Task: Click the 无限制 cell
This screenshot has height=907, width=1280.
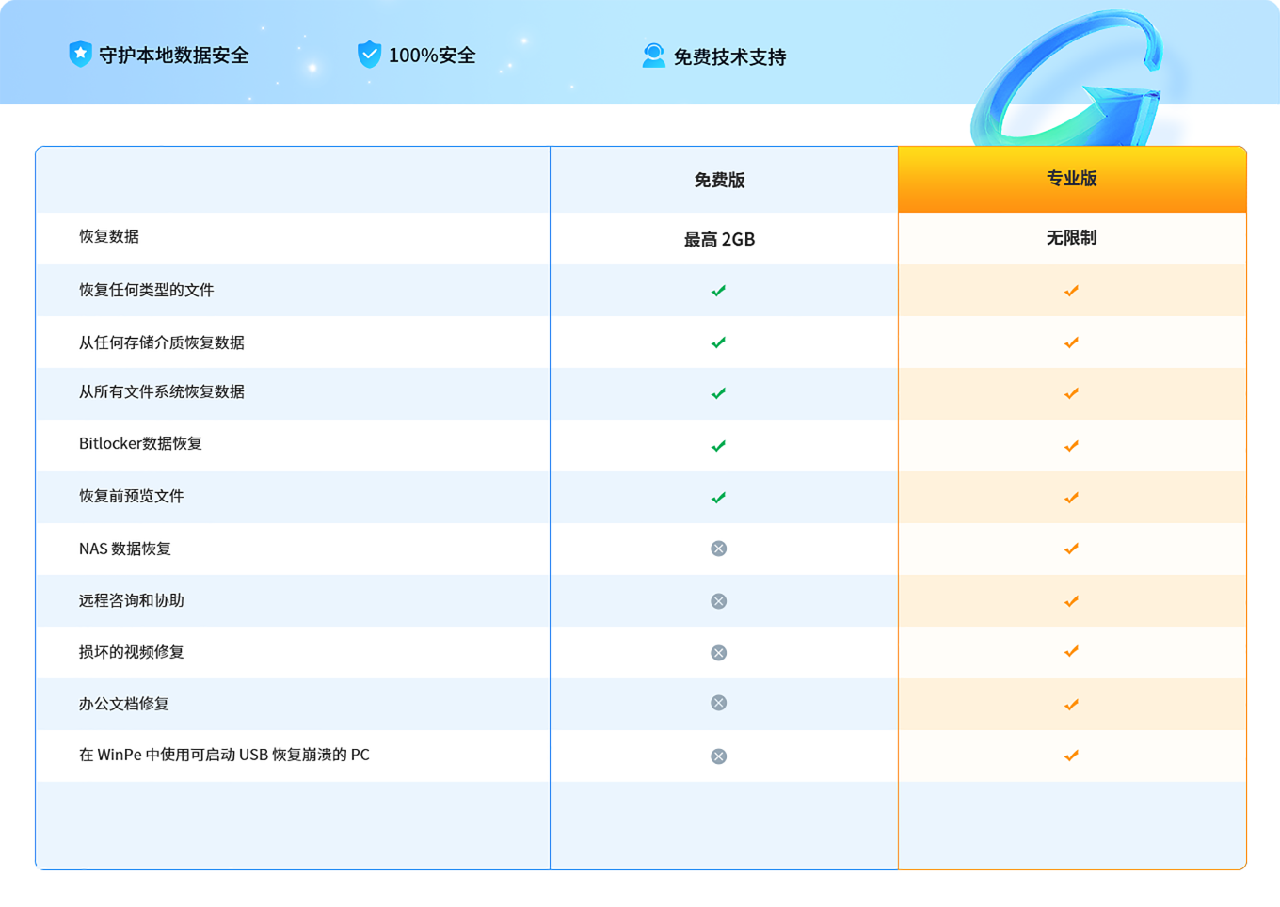Action: (1072, 238)
